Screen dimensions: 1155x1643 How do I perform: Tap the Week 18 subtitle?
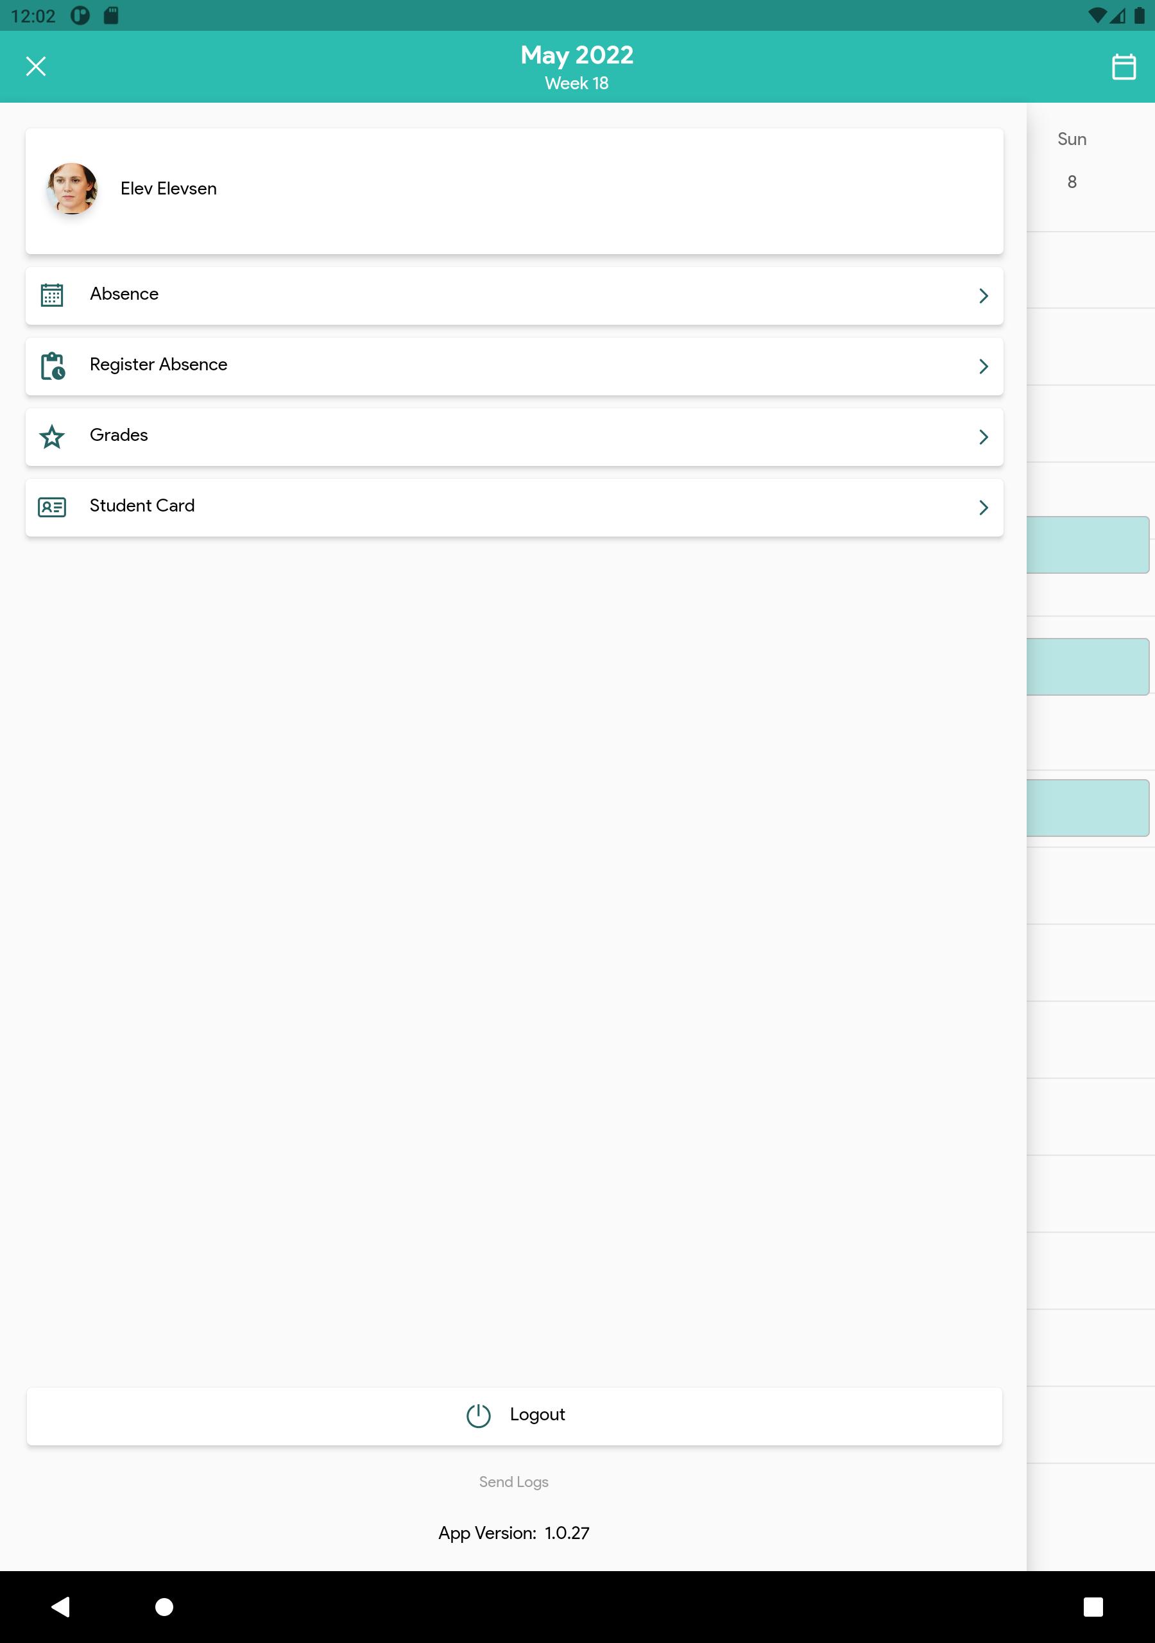coord(577,83)
